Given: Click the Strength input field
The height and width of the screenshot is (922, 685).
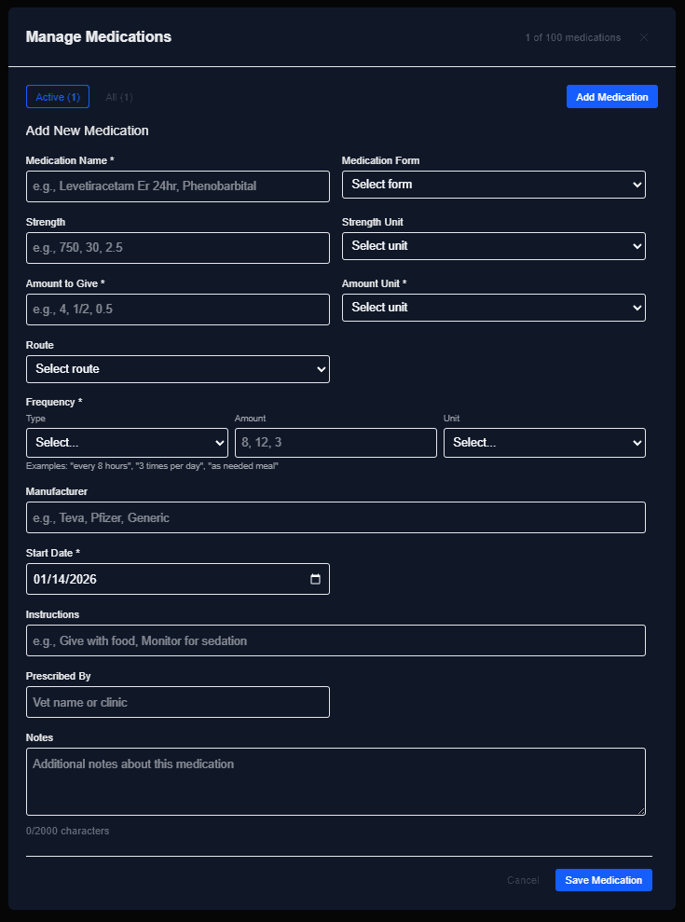Looking at the screenshot, I should pyautogui.click(x=177, y=247).
